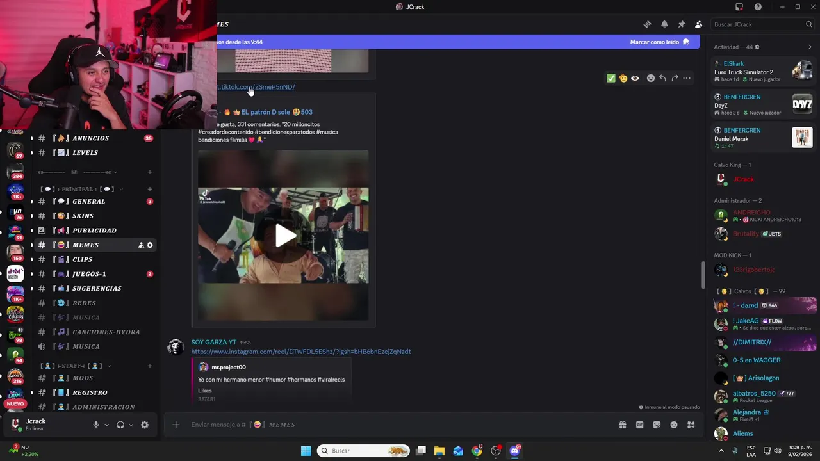Open the emoji picker in message bar
Viewport: 820px width, 461px height.
coord(674,425)
